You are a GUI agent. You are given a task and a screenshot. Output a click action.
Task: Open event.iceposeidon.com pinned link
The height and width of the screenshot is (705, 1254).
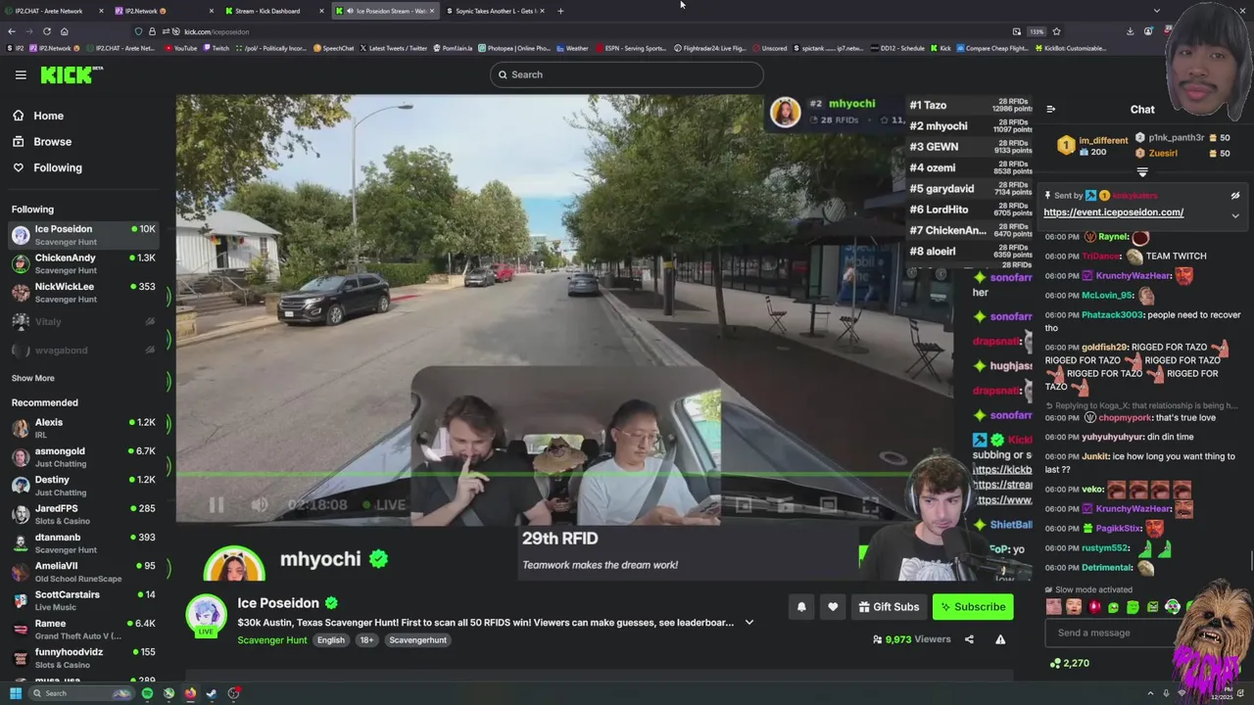coord(1114,212)
